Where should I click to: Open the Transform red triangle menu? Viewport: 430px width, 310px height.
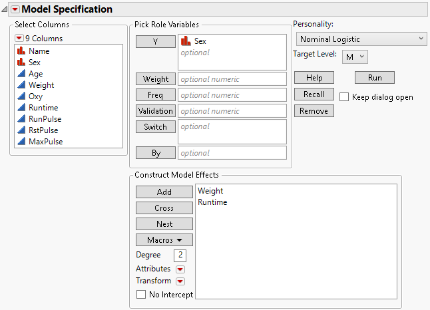[x=180, y=281]
